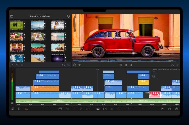Open the library source folder icon
Image resolution: width=189 pixels, height=125 pixels.
pos(12,16)
